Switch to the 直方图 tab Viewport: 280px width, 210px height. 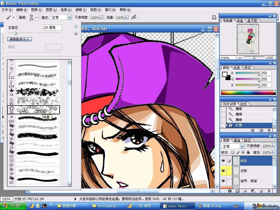click(252, 21)
